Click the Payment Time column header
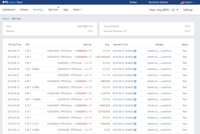Image resolution: width=200 pixels, height=134 pixels. coord(120,45)
